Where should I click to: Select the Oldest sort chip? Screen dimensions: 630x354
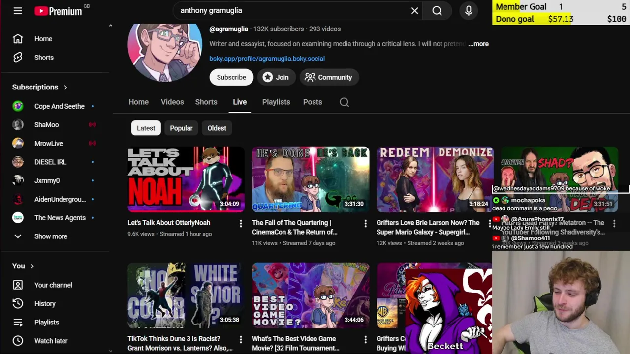point(217,128)
